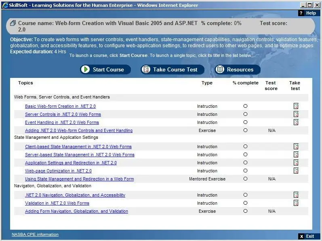Click the Resources book icon
The image size is (322, 241).
pos(220,69)
